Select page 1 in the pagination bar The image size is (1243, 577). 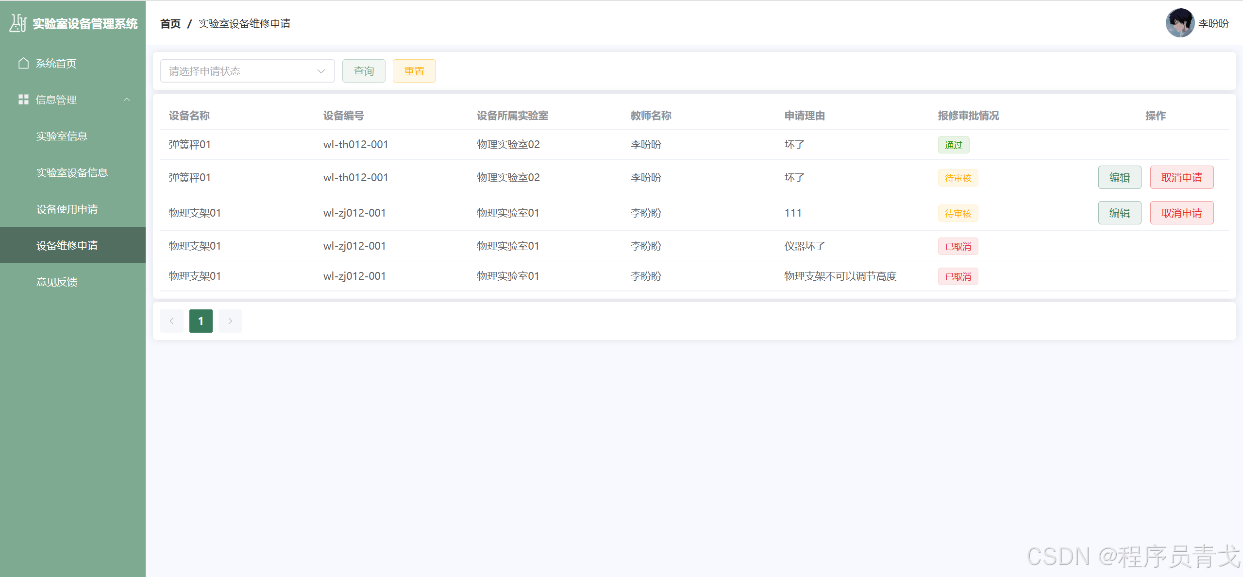pyautogui.click(x=201, y=321)
